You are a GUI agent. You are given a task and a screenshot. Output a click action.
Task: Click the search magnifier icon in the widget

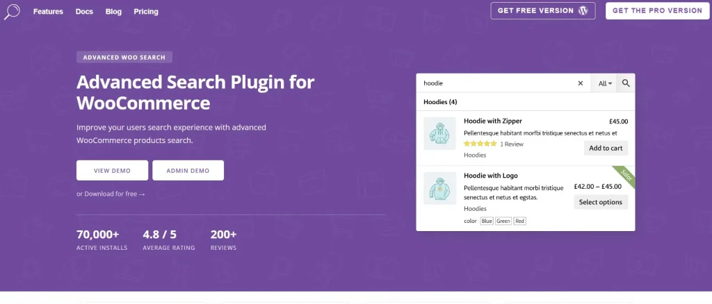pos(626,83)
